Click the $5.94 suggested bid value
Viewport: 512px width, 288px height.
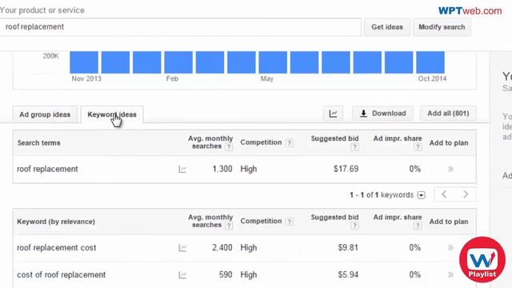tap(348, 274)
